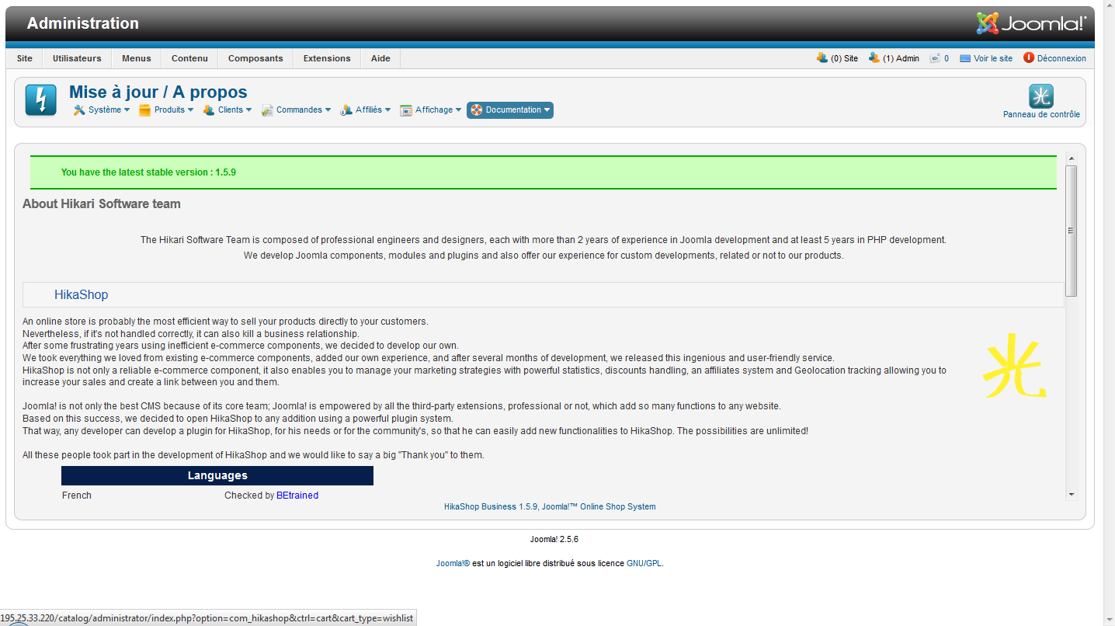Screen dimensions: 1115x626
Task: Open the BEtrained translator link
Action: pyautogui.click(x=297, y=496)
